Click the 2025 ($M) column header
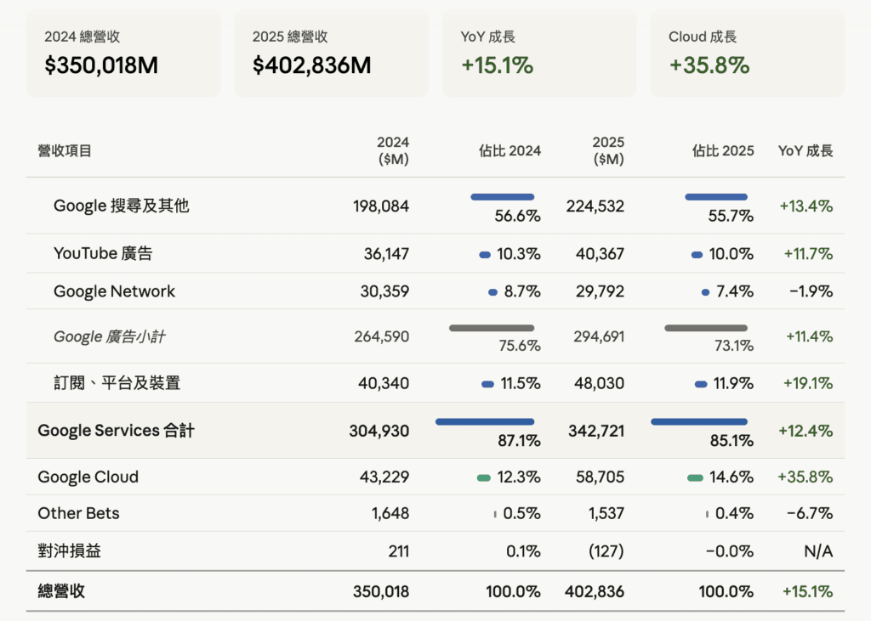Screen dimensions: 871x621 608,151
